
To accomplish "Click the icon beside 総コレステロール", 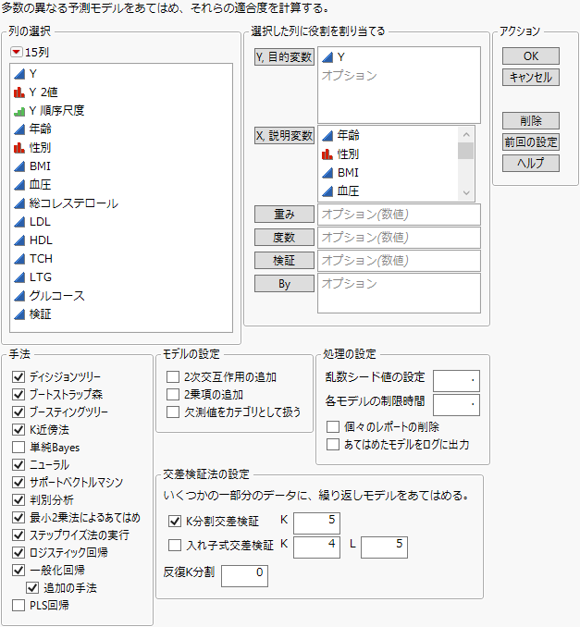I will coord(19,203).
